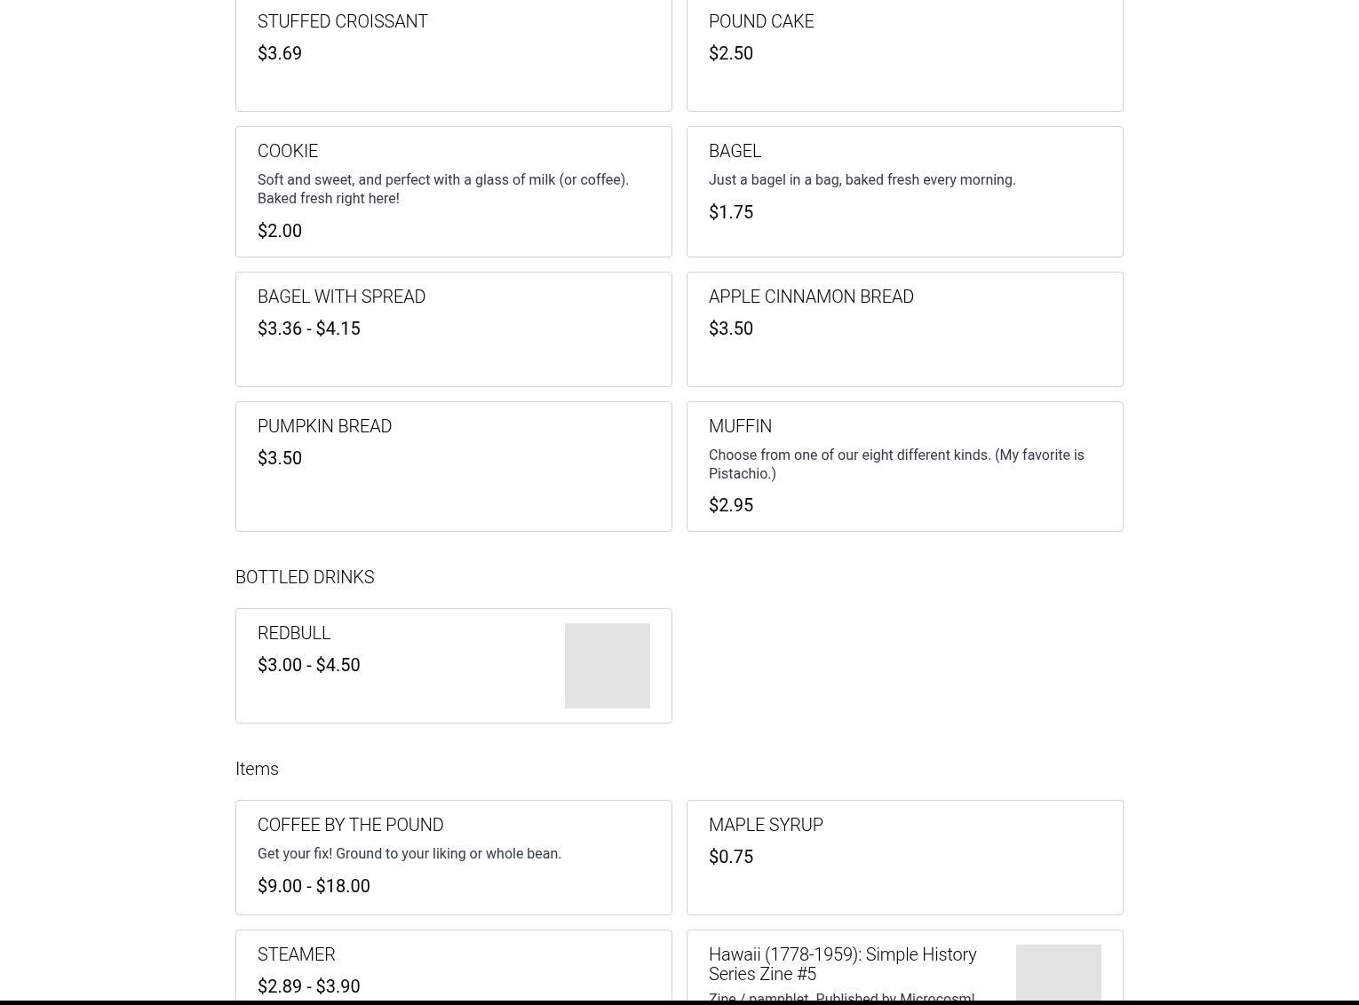Click the Hawaii zine thumbnail image
This screenshot has width=1359, height=1005.
[x=1059, y=974]
